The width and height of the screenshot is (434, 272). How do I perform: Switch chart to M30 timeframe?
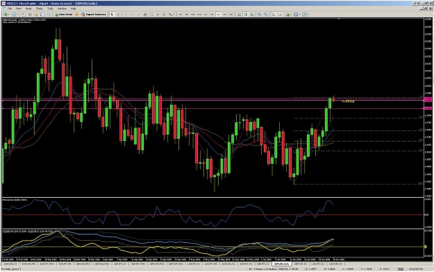pos(199,15)
